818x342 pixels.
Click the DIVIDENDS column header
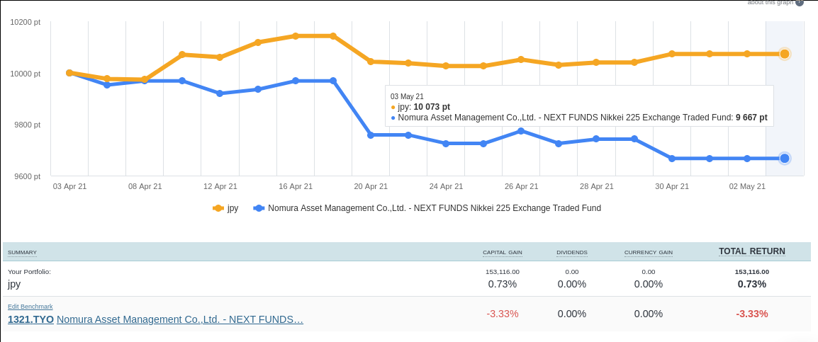click(x=571, y=253)
